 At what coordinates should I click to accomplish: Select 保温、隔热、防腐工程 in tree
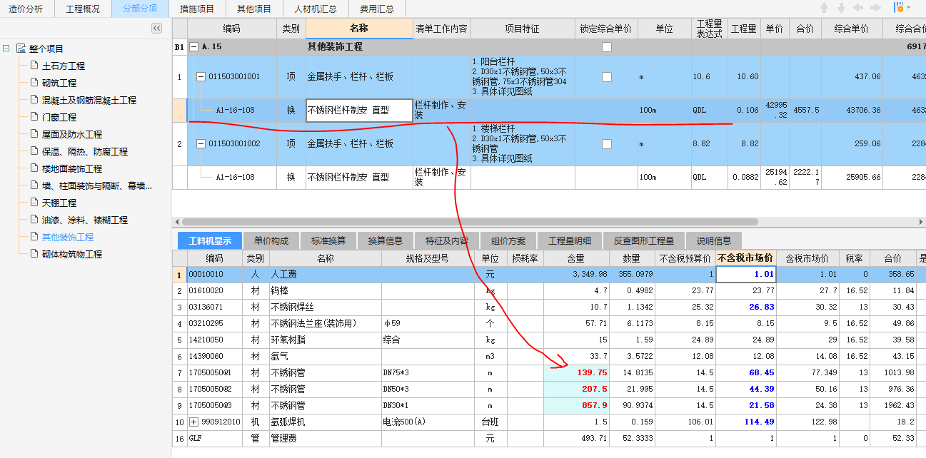(85, 151)
